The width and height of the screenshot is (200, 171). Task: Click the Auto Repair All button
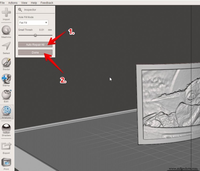(35, 45)
